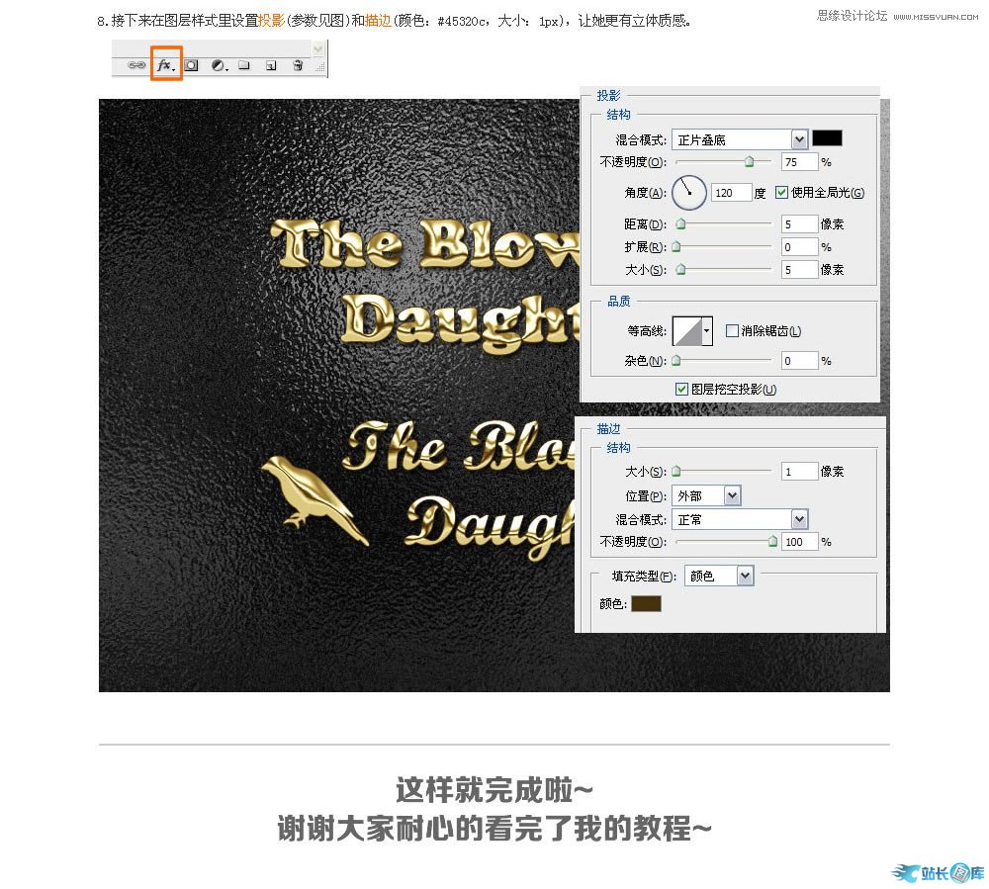Click the new layer icon
Screen dimensions: 989x889
pyautogui.click(x=270, y=65)
